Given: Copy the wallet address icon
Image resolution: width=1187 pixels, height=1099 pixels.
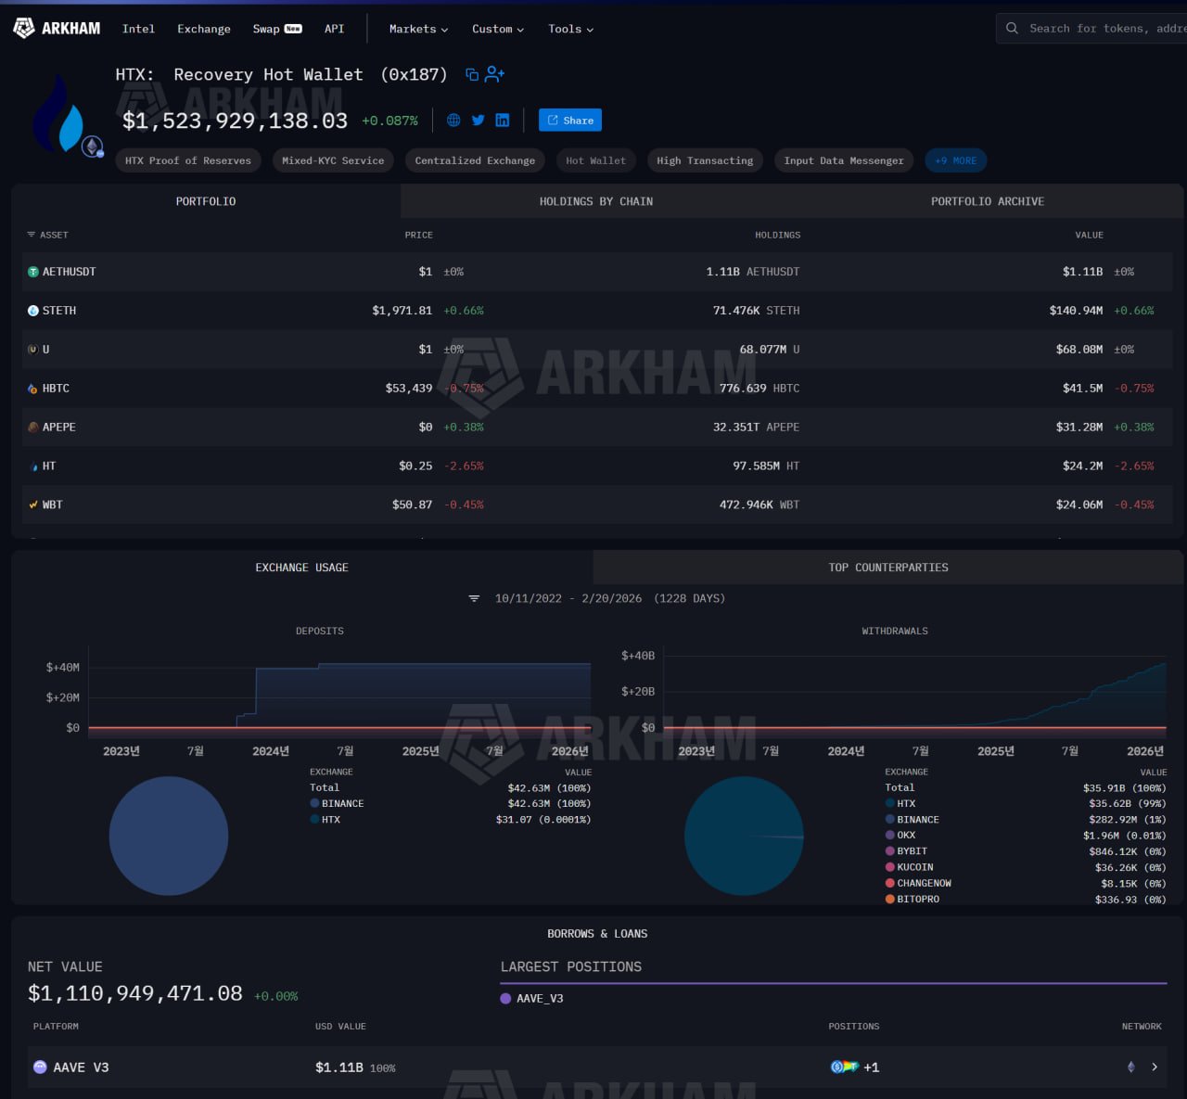Looking at the screenshot, I should tap(472, 74).
